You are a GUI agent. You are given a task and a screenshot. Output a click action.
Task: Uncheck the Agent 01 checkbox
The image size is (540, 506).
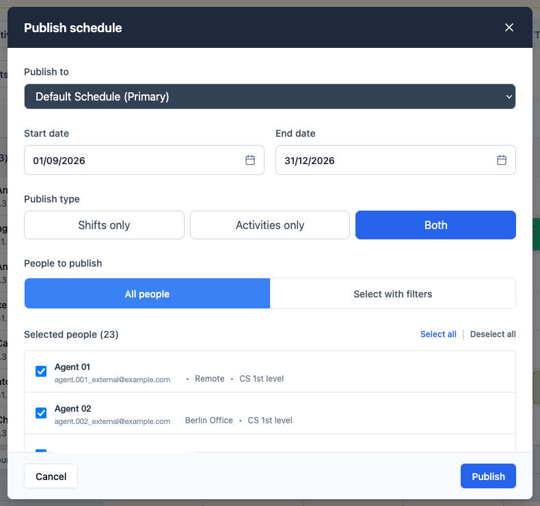click(41, 371)
